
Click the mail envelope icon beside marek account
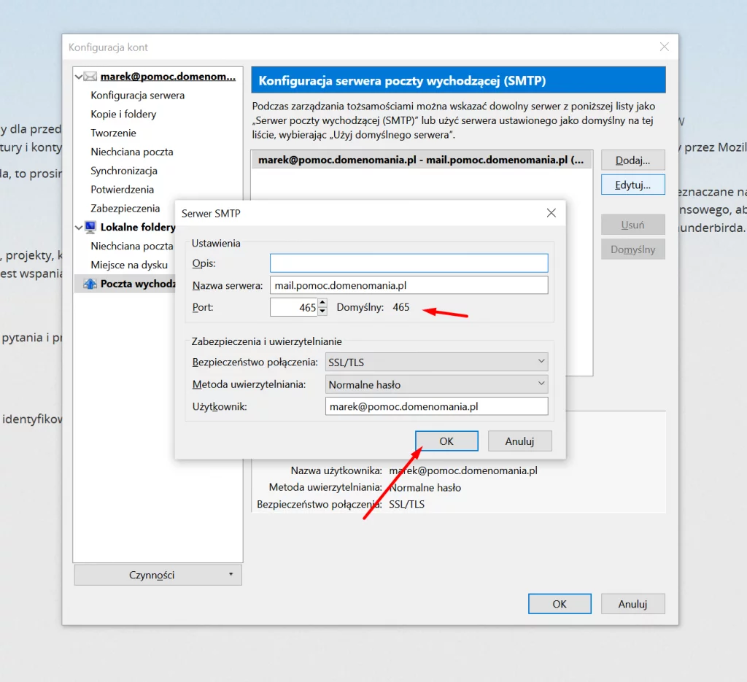(x=90, y=77)
